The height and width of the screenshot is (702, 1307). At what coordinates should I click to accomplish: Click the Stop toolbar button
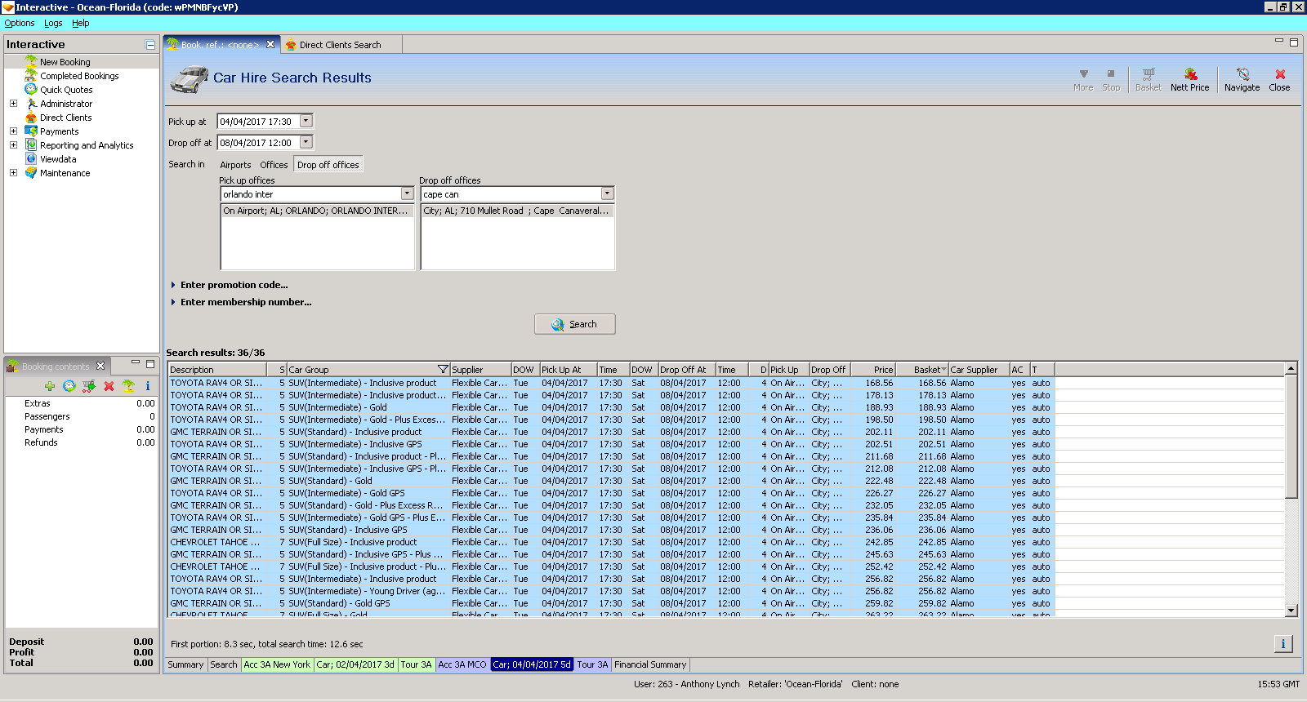point(1111,80)
